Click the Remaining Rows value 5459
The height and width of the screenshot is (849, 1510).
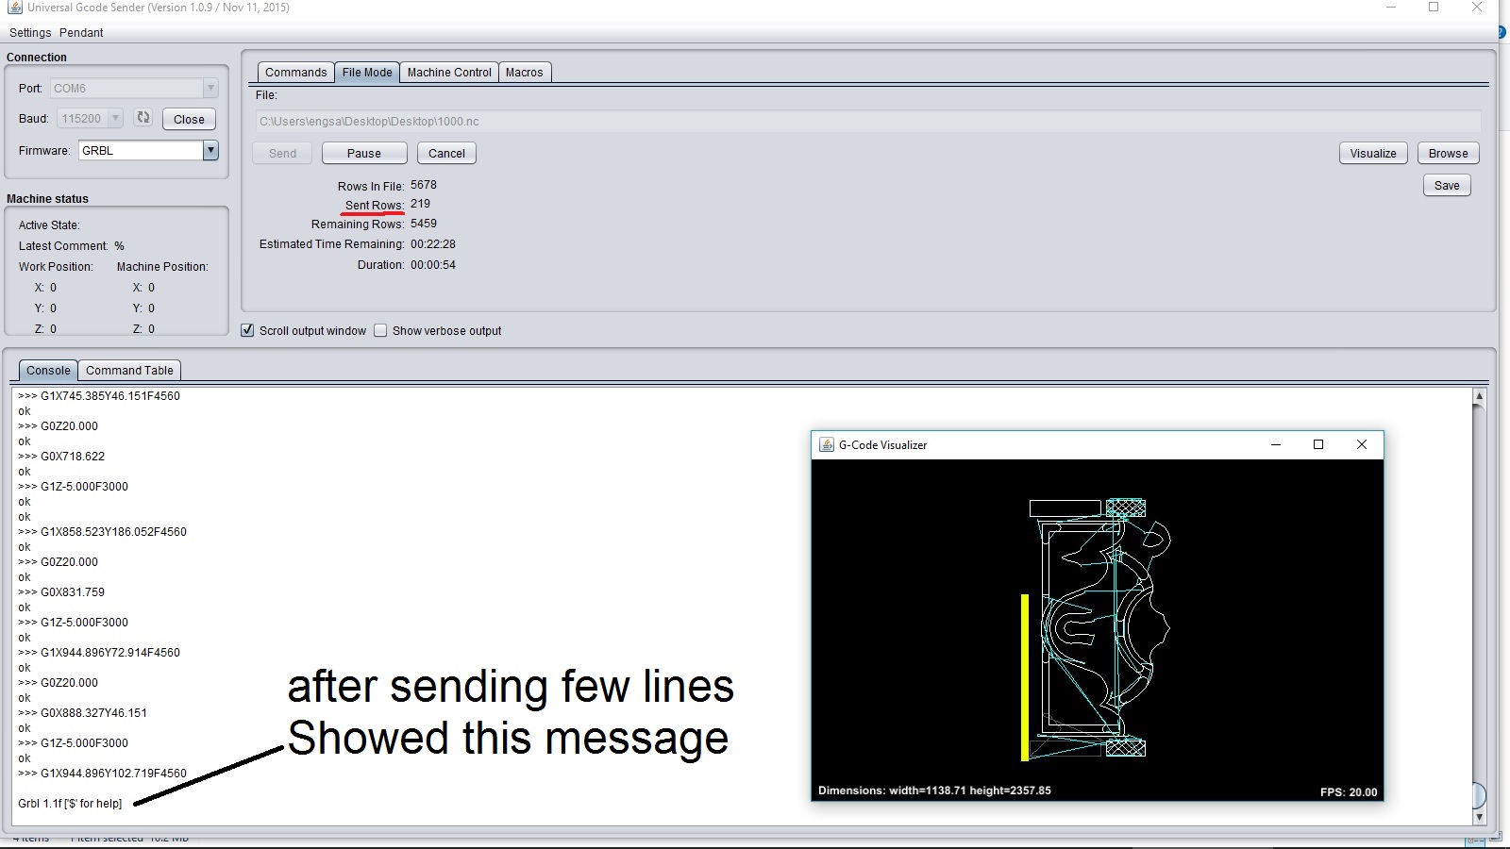coord(424,224)
